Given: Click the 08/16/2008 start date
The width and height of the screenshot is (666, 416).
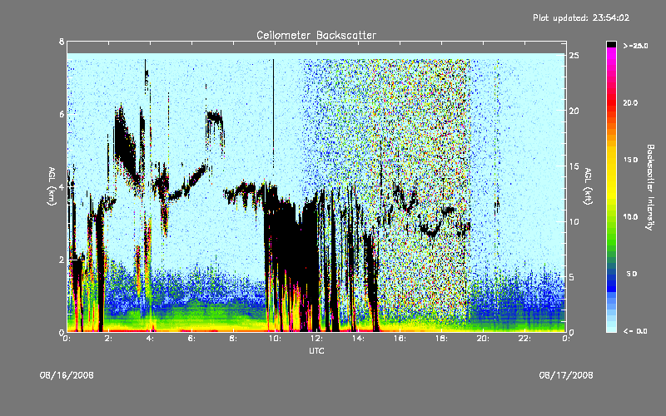Looking at the screenshot, I should [x=67, y=375].
